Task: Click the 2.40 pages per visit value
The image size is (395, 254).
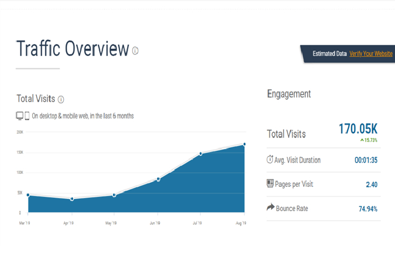Action: (371, 185)
